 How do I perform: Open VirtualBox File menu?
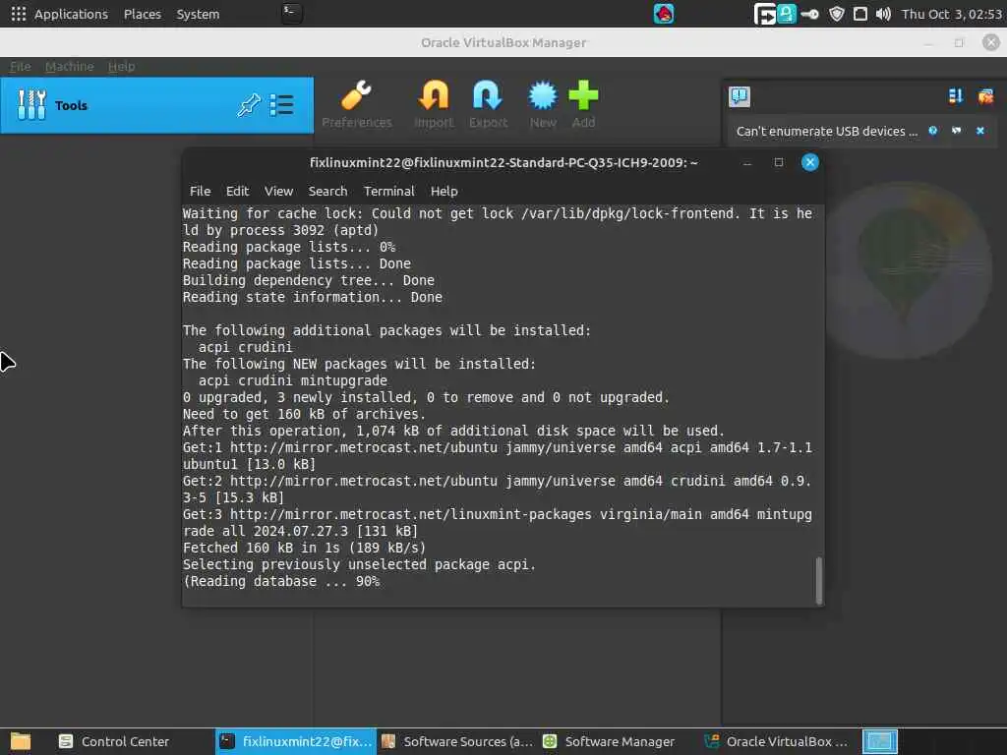20,66
